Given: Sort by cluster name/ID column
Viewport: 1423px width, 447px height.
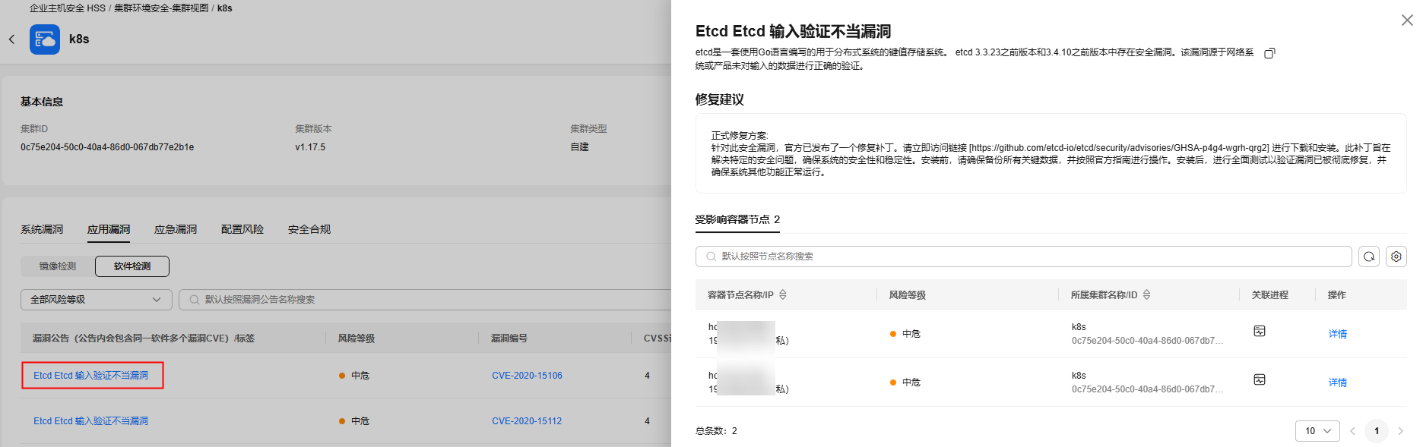Looking at the screenshot, I should pos(1146,294).
